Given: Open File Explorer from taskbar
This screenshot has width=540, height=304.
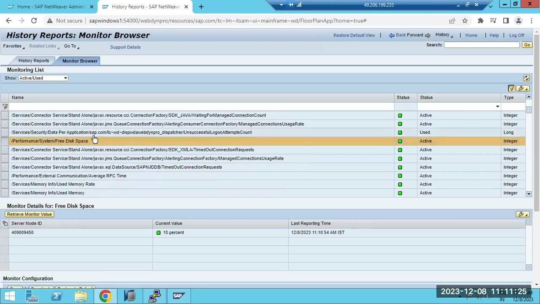Looking at the screenshot, I should (x=81, y=296).
